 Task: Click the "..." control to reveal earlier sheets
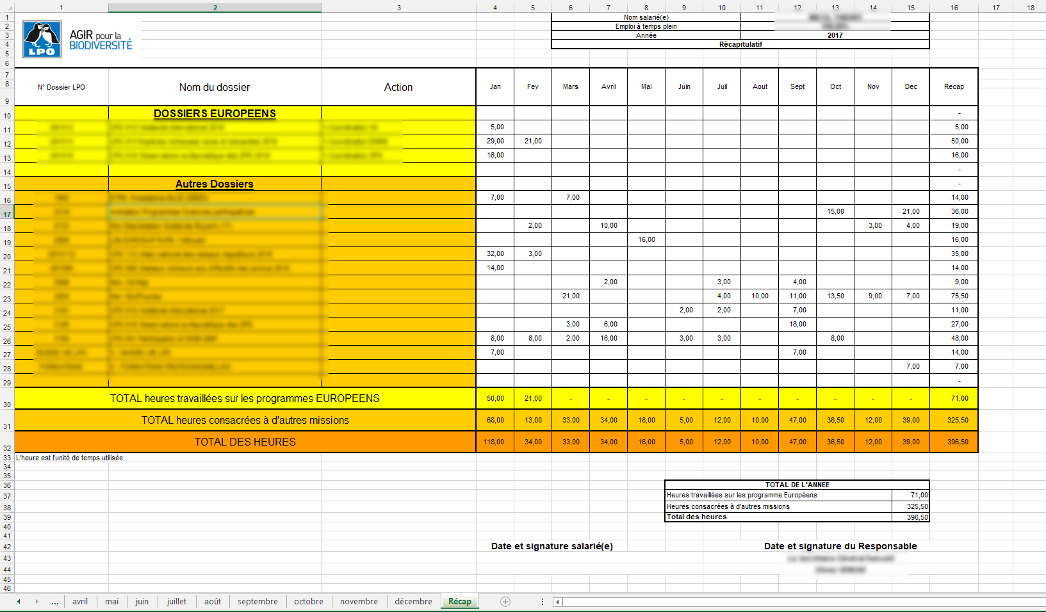55,602
